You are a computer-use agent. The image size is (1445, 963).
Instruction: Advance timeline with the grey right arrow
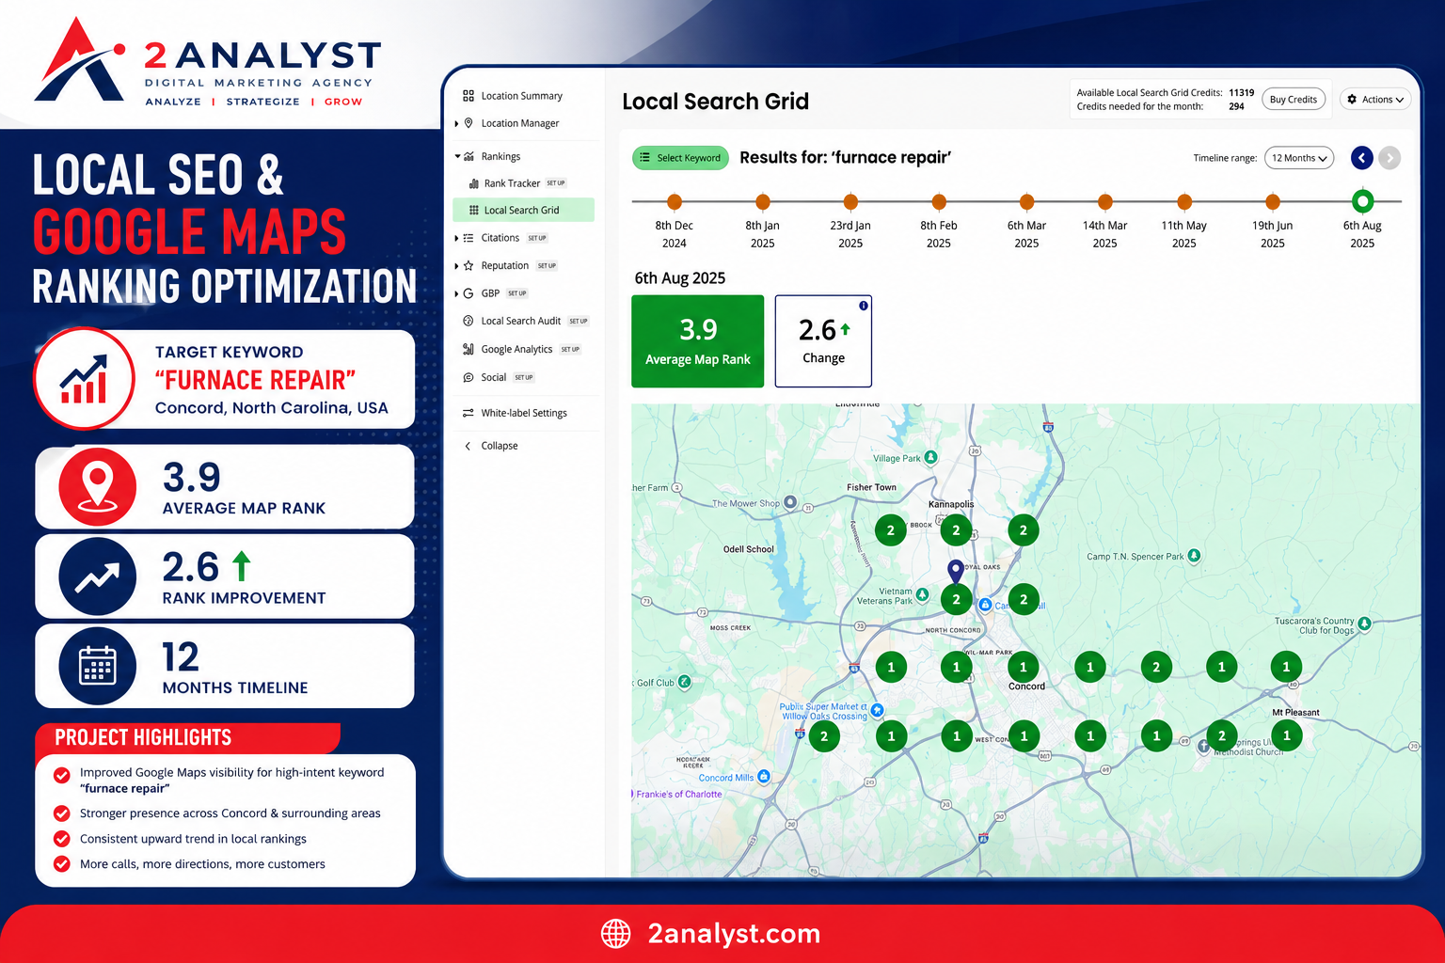pyautogui.click(x=1389, y=158)
